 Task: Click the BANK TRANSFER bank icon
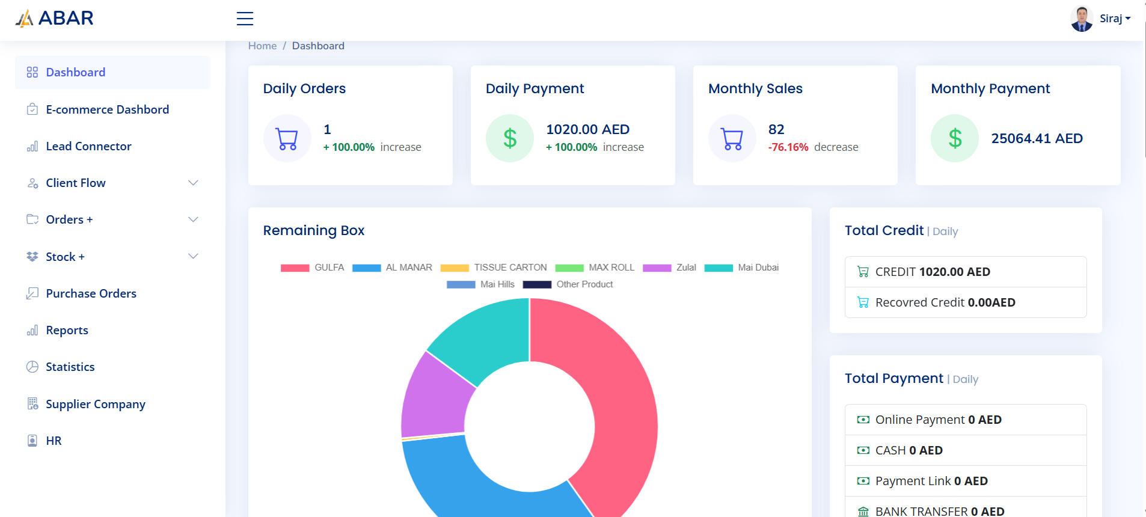pos(863,512)
